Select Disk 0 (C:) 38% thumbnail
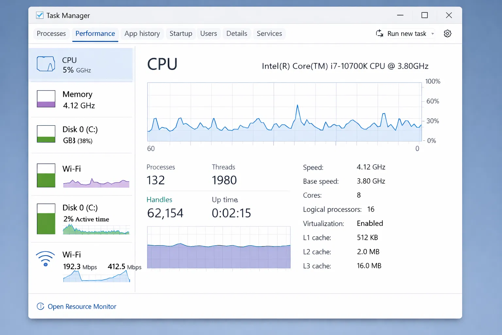 46,134
